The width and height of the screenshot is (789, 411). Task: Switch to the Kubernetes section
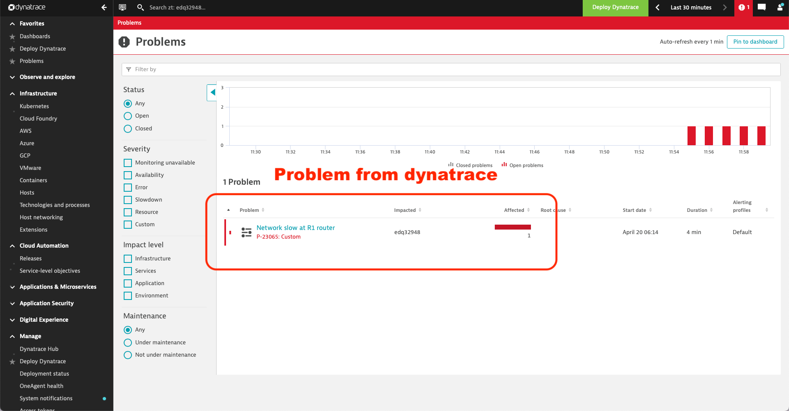[x=34, y=106]
